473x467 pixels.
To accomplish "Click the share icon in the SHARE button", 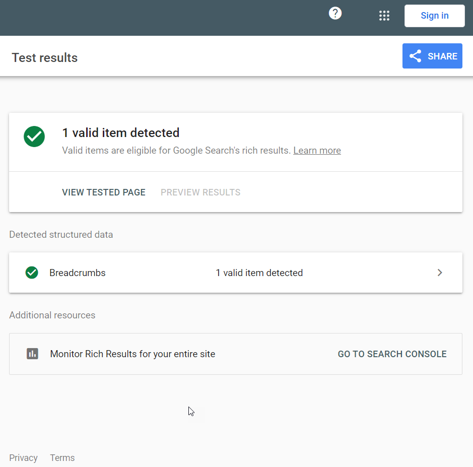I will (415, 56).
